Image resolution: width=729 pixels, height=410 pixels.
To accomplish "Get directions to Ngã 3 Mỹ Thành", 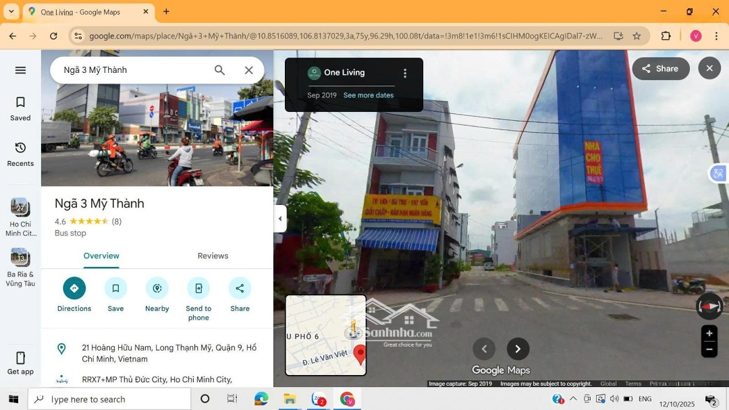I will click(x=74, y=289).
